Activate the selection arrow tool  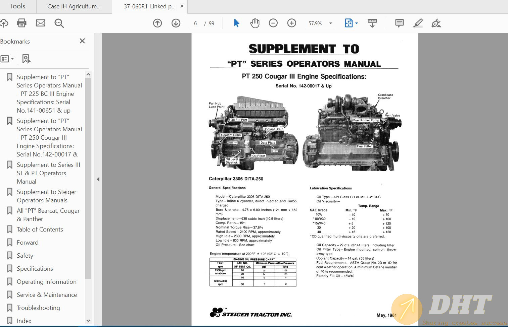click(x=236, y=23)
